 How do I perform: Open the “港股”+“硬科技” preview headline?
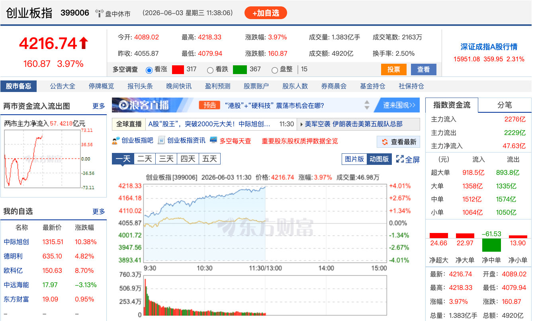pyautogui.click(x=274, y=106)
